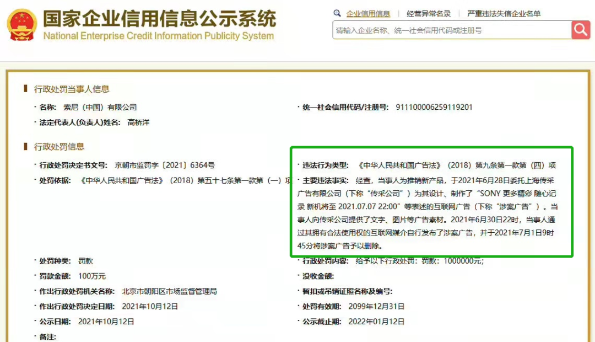The height and width of the screenshot is (342, 595).
Task: Click the 行政处罚当事人信息 section heading
Action: [x=72, y=89]
